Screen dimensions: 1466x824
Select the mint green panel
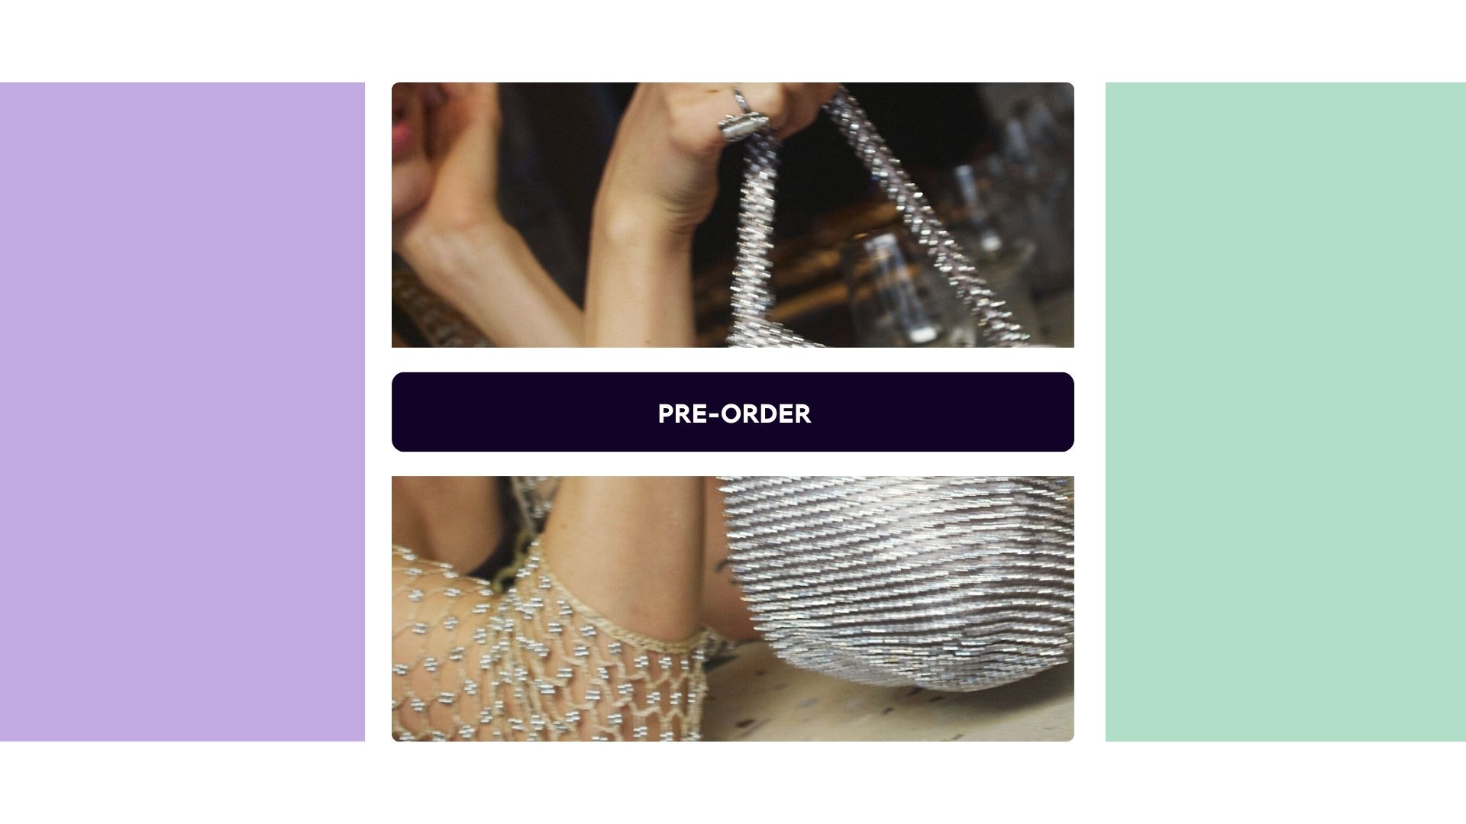(x=1286, y=412)
